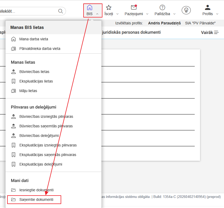The image size is (224, 208).
Task: Select Iesniegtie dokumenti
Action: [36, 190]
